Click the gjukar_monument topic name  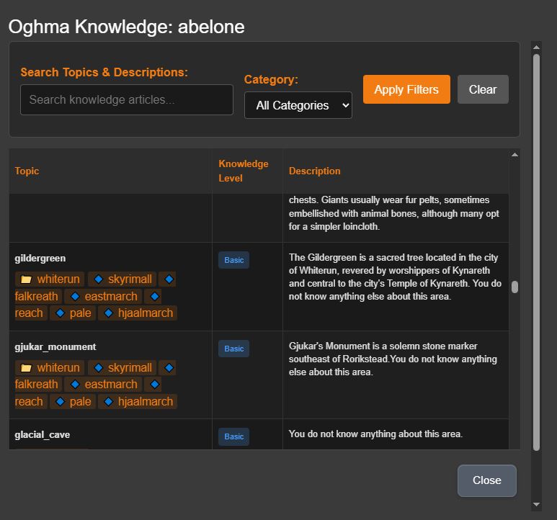[x=55, y=346]
